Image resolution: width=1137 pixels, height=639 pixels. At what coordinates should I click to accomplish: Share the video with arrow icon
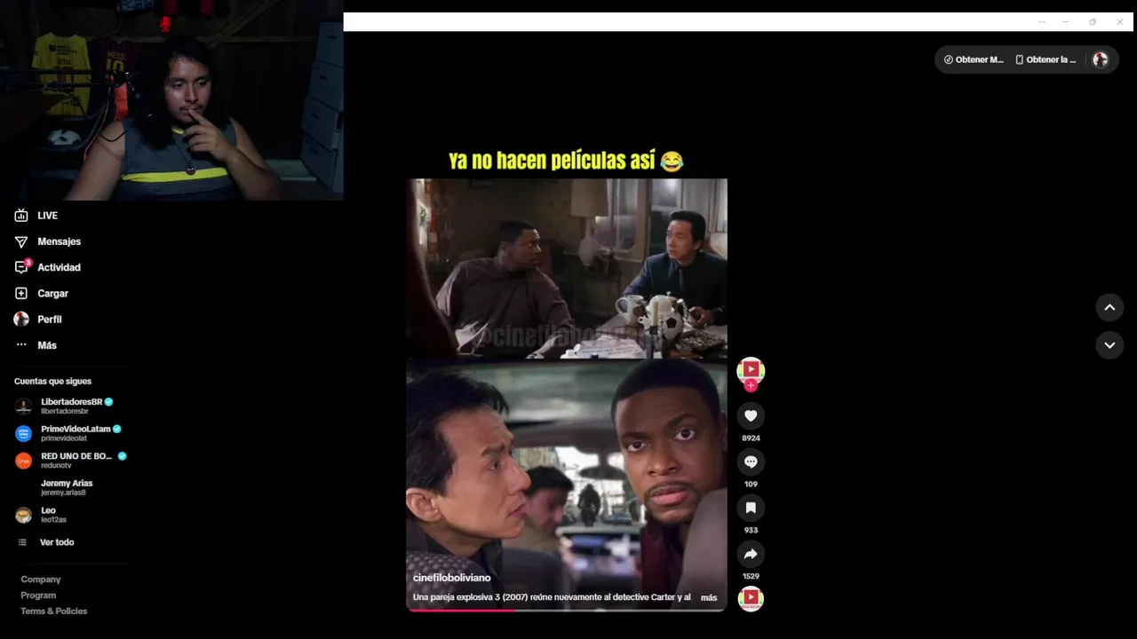(x=751, y=554)
